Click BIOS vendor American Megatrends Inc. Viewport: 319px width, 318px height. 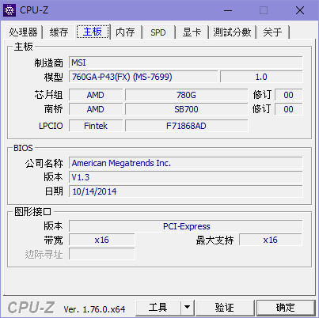coord(186,163)
